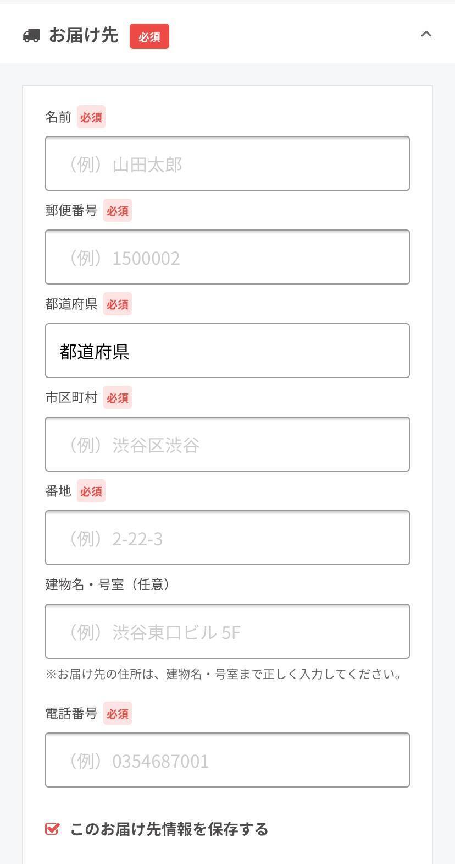Click the 市区町村 city input field
The width and height of the screenshot is (455, 864).
227,444
